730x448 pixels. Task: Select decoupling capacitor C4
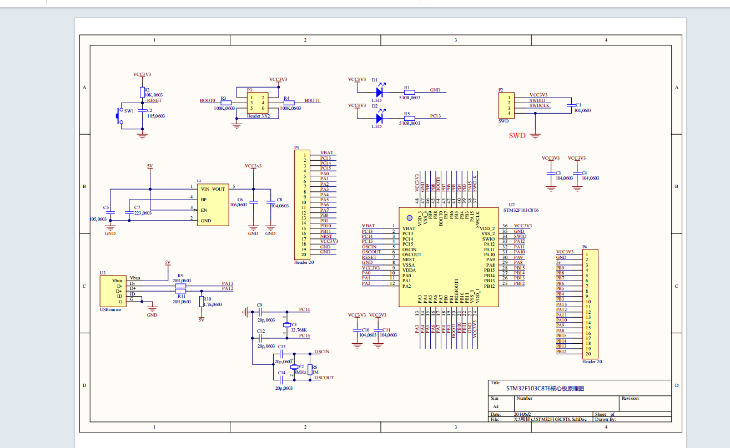[x=577, y=174]
